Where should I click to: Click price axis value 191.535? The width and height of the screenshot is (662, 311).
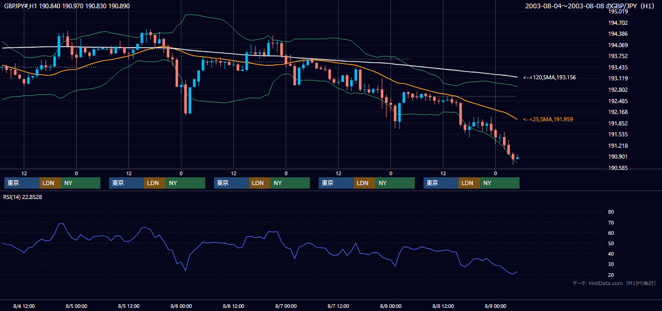618,135
